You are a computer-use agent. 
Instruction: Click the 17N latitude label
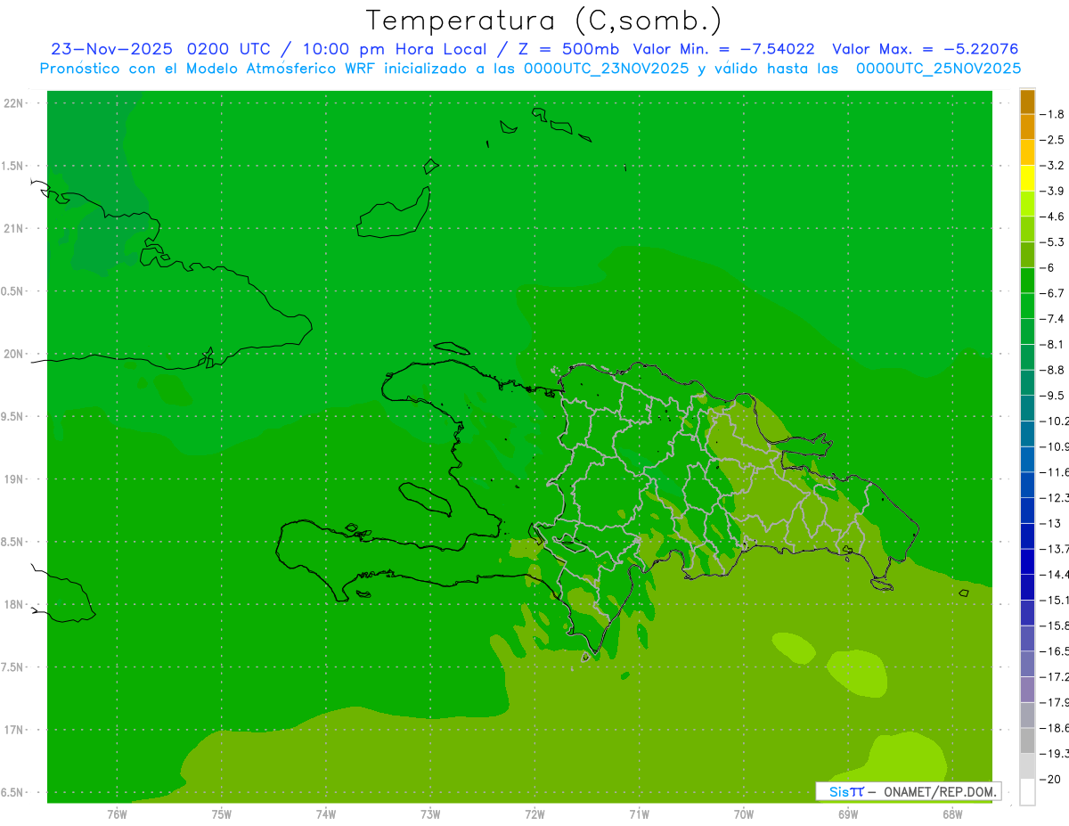[x=13, y=730]
